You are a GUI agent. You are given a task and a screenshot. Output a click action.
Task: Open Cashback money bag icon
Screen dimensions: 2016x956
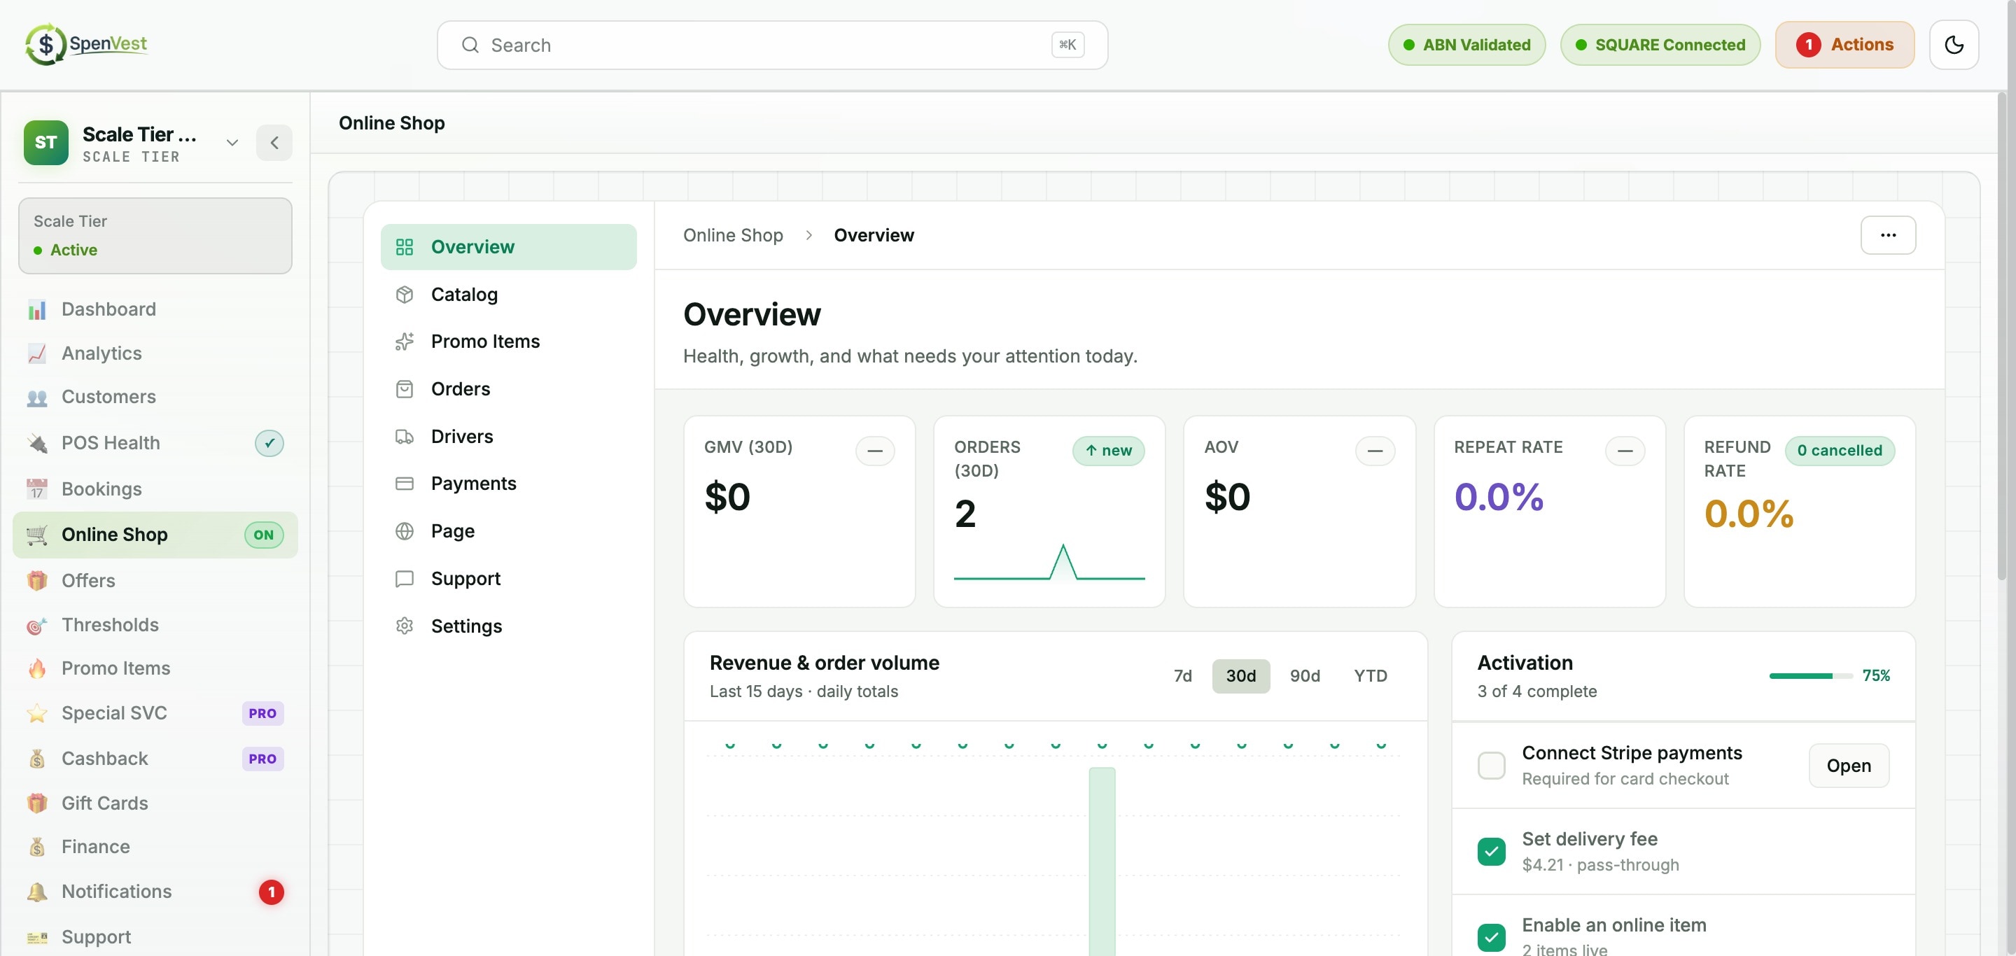[37, 759]
